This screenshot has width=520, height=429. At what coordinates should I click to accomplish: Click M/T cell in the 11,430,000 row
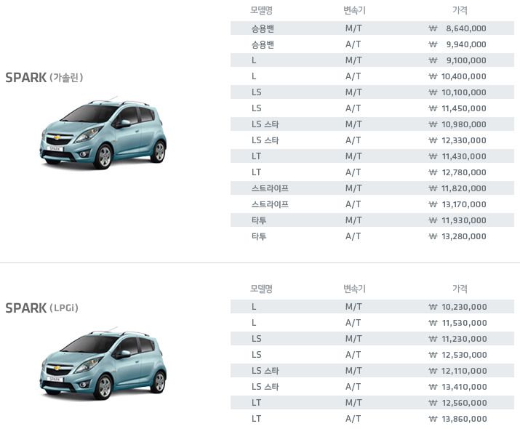coord(353,156)
